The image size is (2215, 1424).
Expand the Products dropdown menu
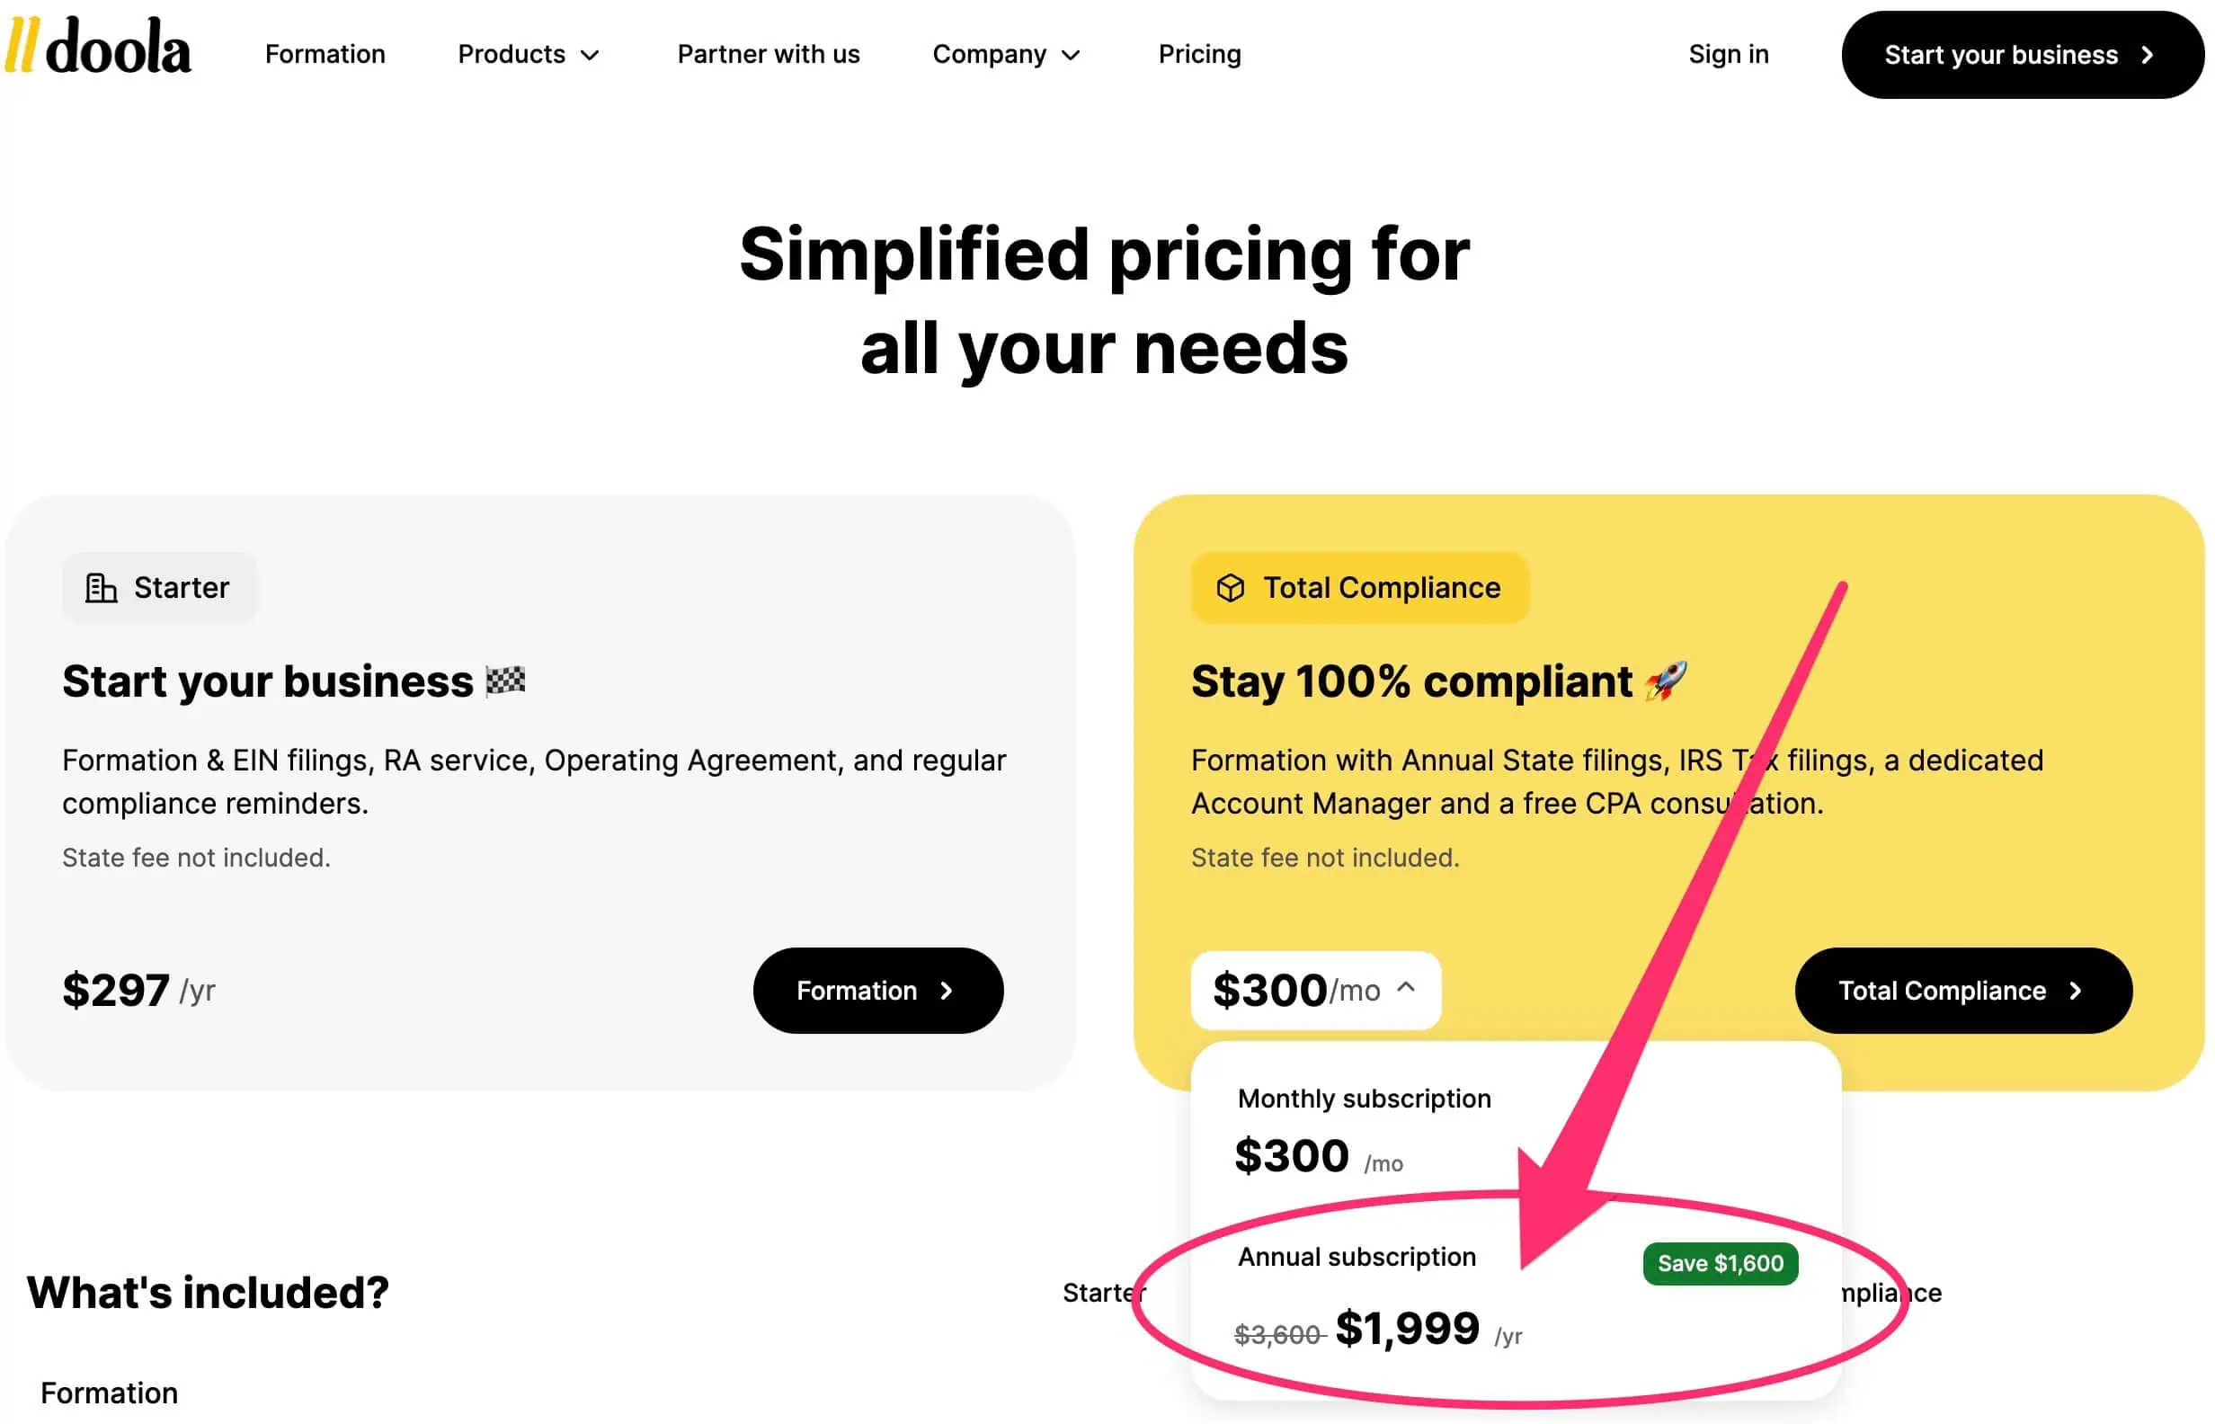[x=529, y=55]
